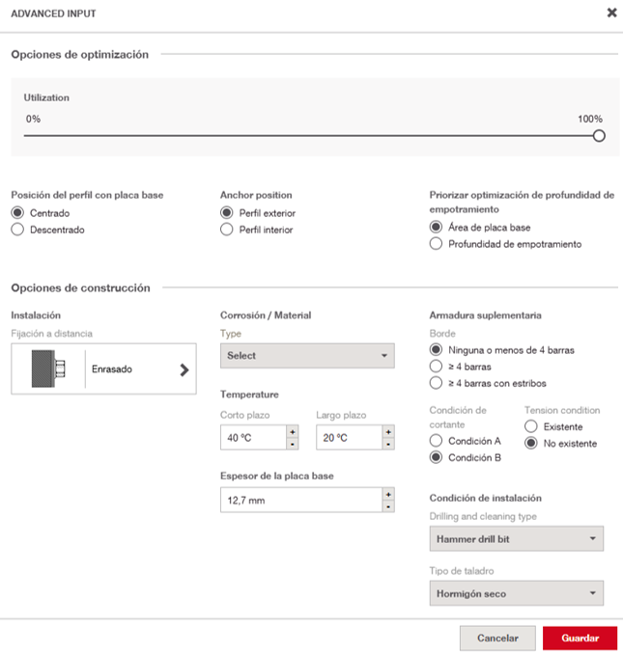Increase Largo plazo temperature with plus
The image size is (623, 654).
pos(388,432)
